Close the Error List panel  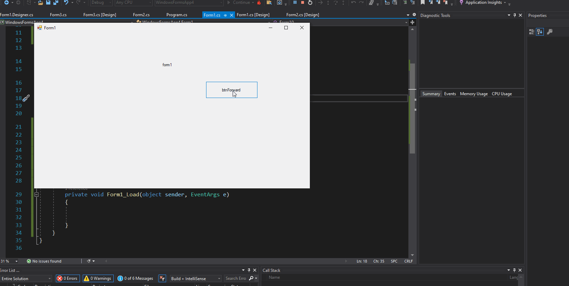255,270
